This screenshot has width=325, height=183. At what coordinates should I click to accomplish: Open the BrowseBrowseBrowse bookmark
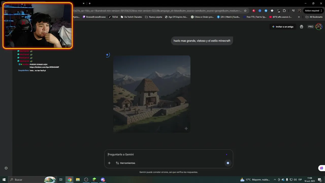click(94, 17)
